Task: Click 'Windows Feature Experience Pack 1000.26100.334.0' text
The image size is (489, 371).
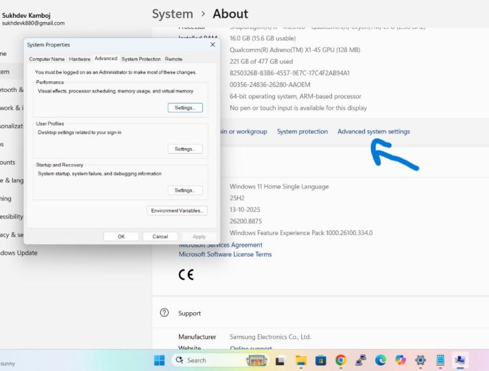Action: (301, 233)
